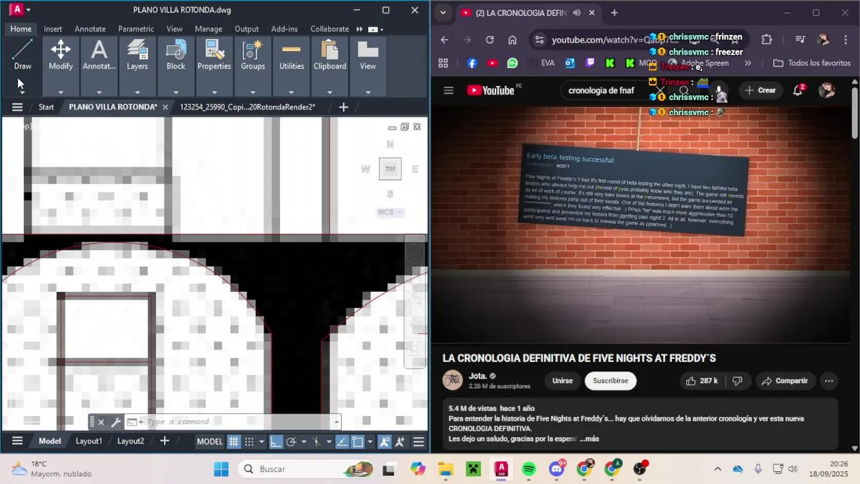Screen dimensions: 860x484
Task: Show more Chrome bookmarks chevron
Action: (x=748, y=63)
